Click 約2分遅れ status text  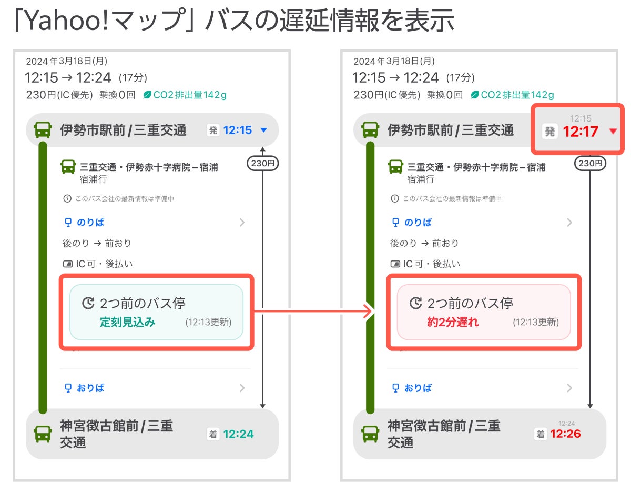[453, 323]
